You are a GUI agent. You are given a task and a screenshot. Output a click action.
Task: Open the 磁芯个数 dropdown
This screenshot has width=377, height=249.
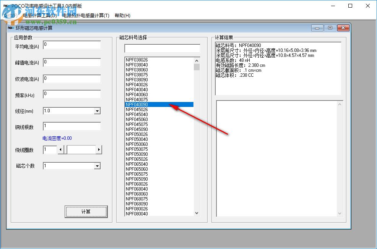click(71, 165)
